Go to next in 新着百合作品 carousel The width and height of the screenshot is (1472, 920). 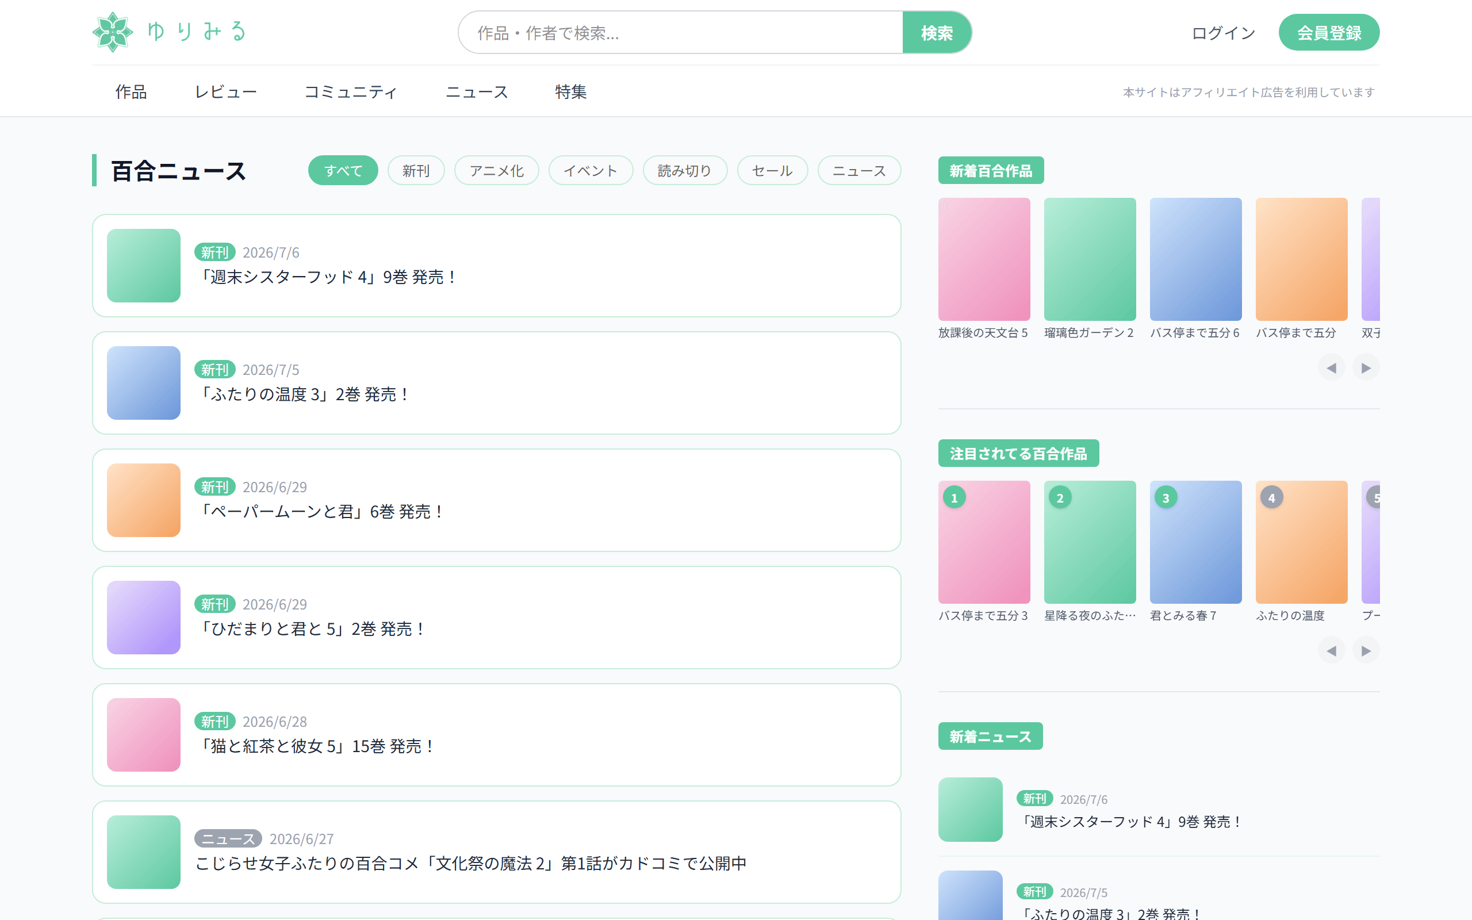click(x=1366, y=367)
